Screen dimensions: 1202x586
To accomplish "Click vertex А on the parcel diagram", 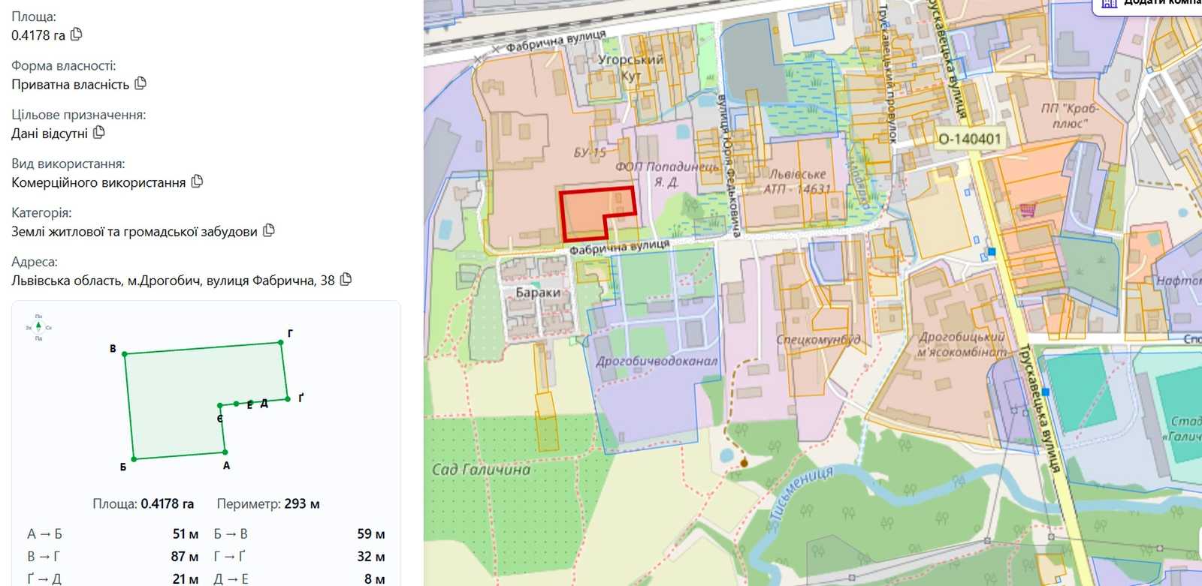I will click(x=225, y=452).
